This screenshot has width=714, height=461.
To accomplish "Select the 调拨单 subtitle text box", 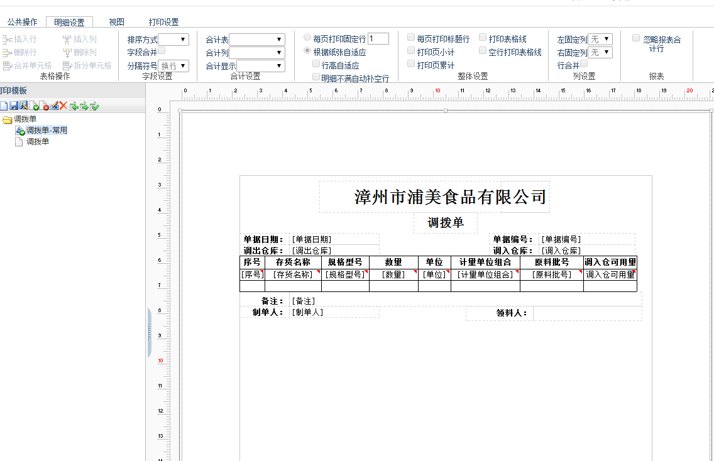I will pos(446,222).
